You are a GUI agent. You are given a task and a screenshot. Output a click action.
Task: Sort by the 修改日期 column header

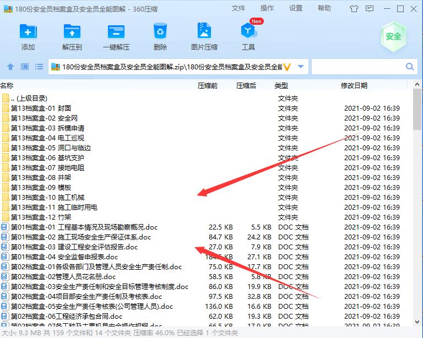tap(354, 86)
